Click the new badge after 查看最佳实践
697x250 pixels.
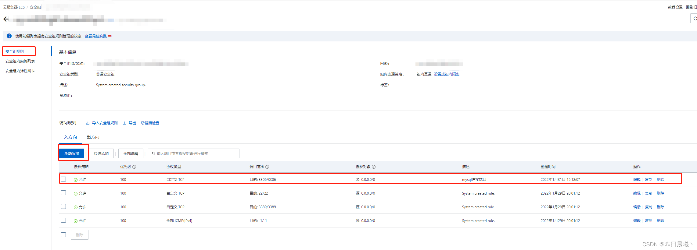(110, 36)
